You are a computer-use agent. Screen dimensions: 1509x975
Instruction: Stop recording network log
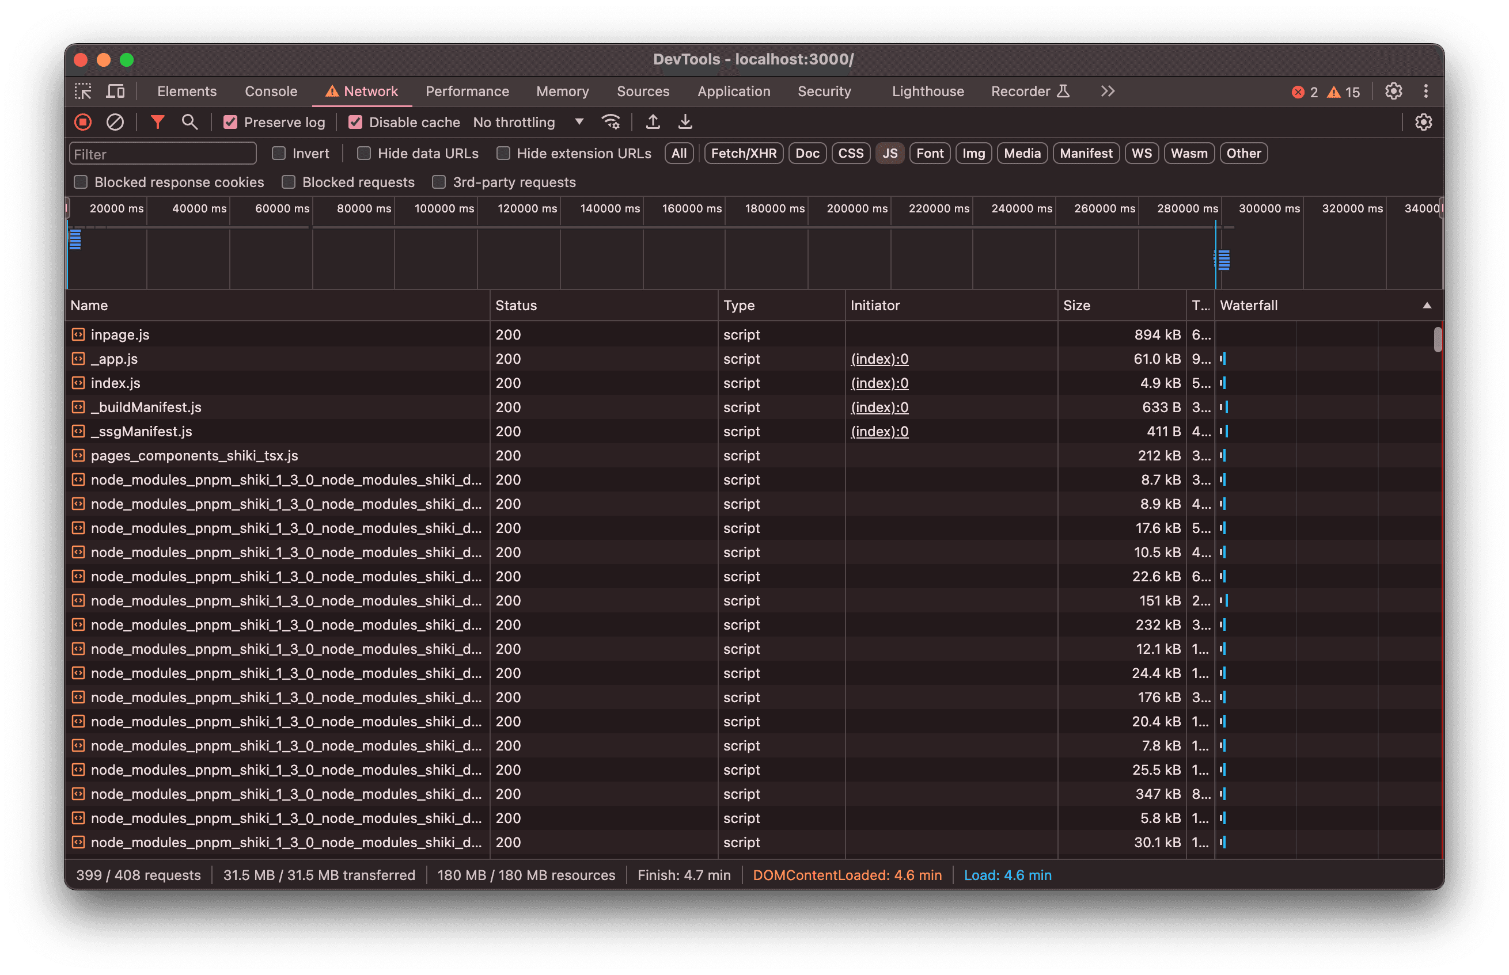(83, 122)
